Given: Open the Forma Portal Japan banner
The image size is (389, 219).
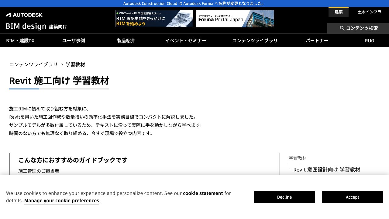Looking at the screenshot, I should tap(235, 19).
